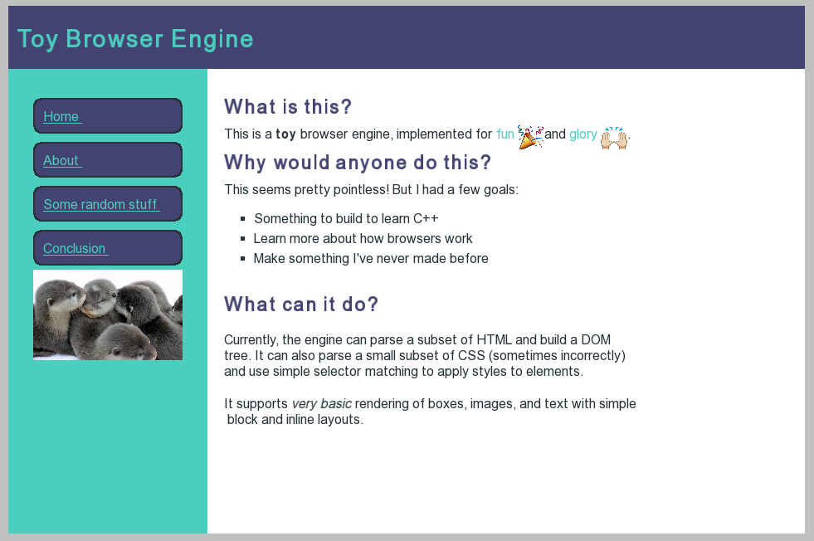Click the bold word 'toy'
This screenshot has width=814, height=541.
click(x=285, y=134)
